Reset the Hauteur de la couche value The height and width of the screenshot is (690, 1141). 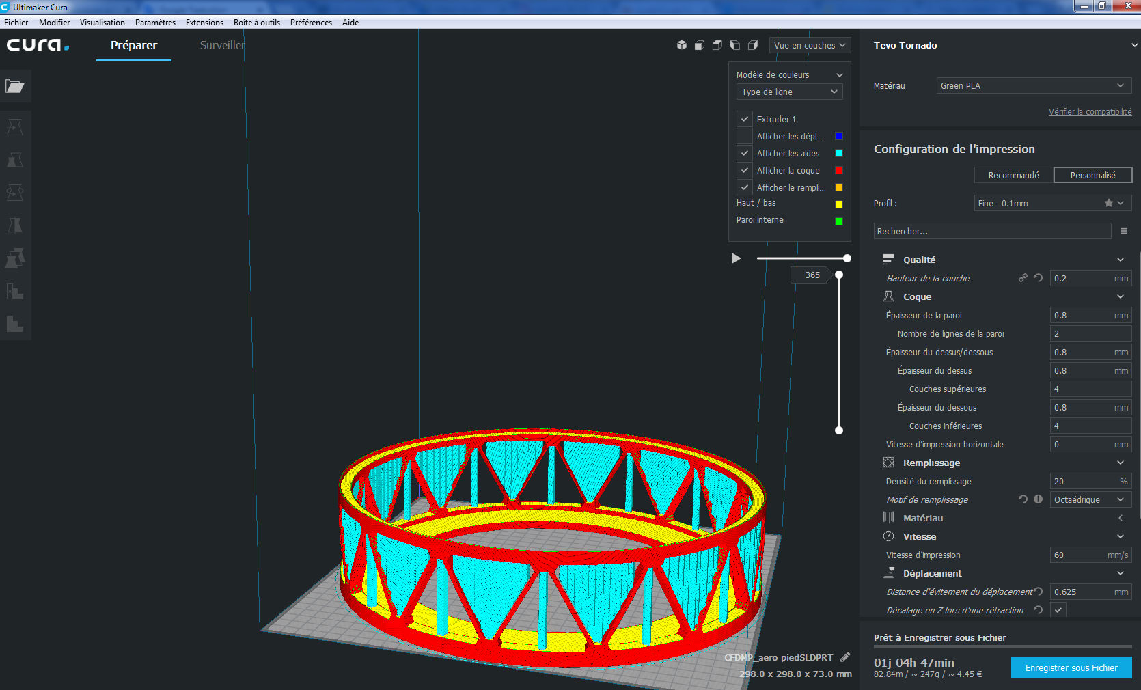click(x=1038, y=278)
